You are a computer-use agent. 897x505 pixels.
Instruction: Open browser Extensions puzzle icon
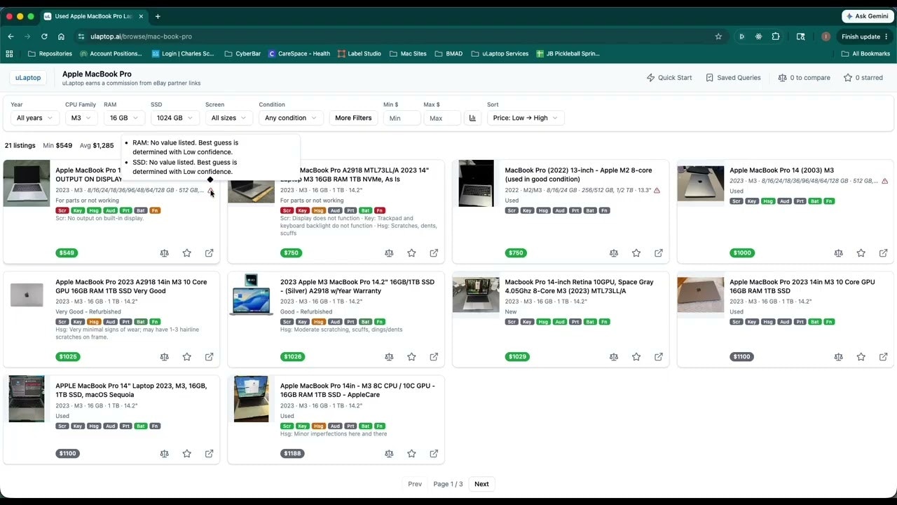[776, 36]
